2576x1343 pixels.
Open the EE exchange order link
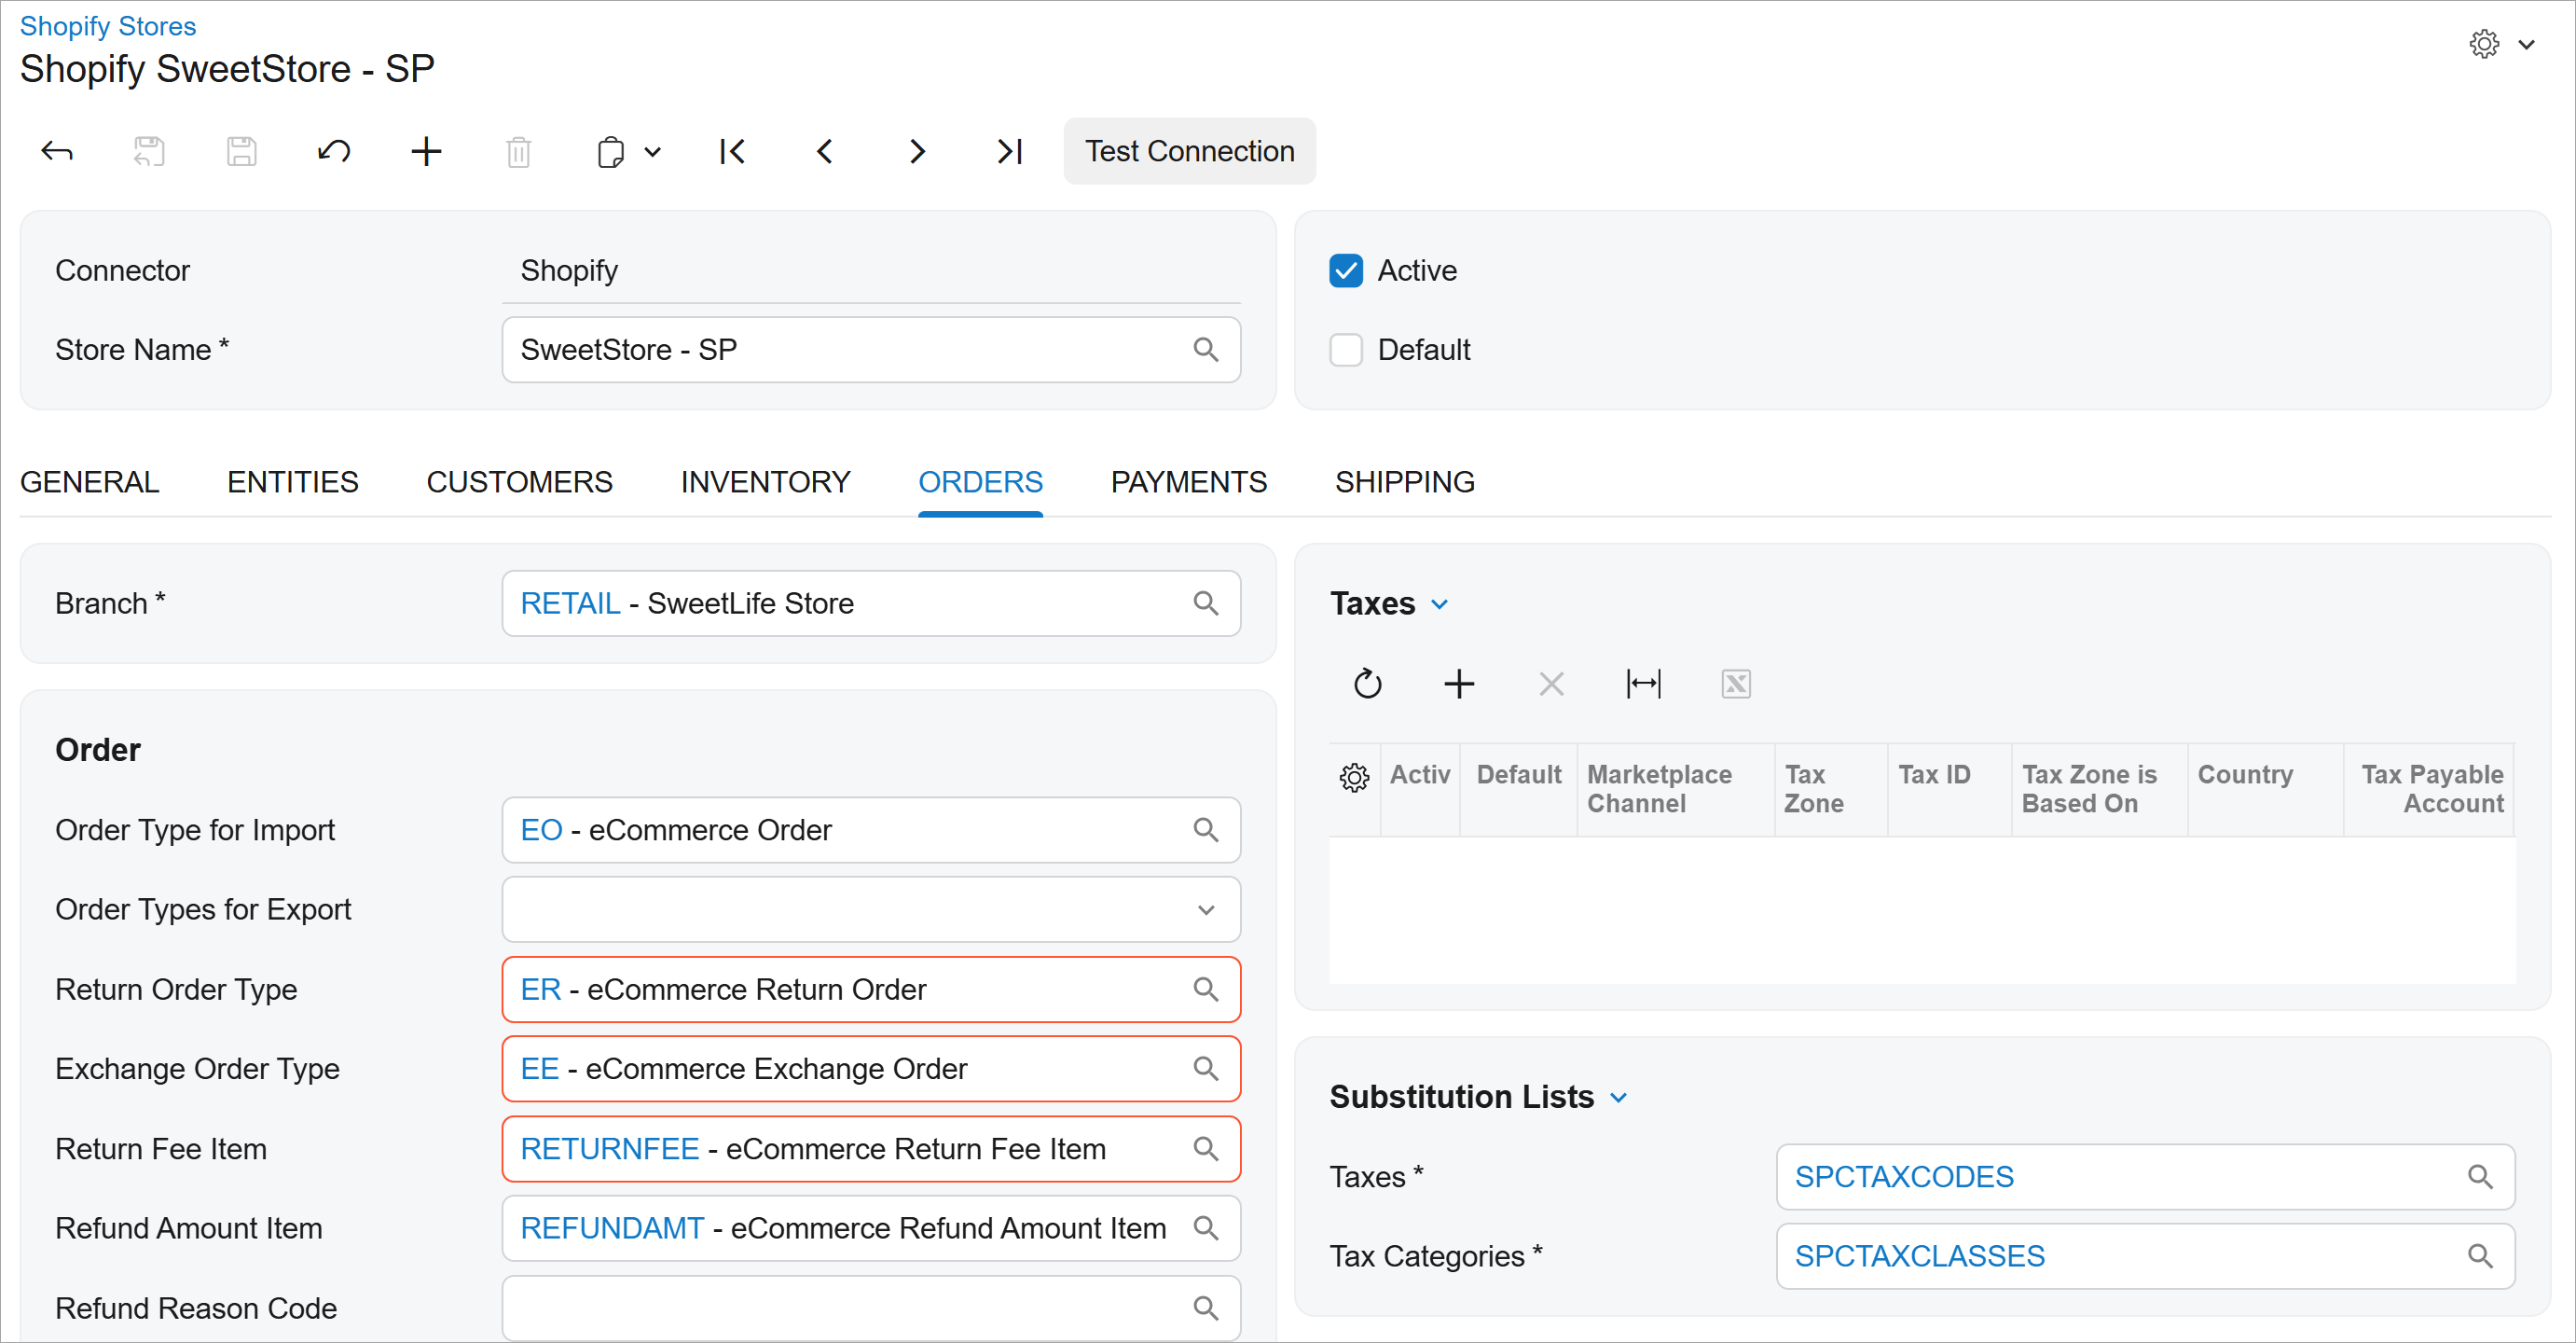click(539, 1068)
